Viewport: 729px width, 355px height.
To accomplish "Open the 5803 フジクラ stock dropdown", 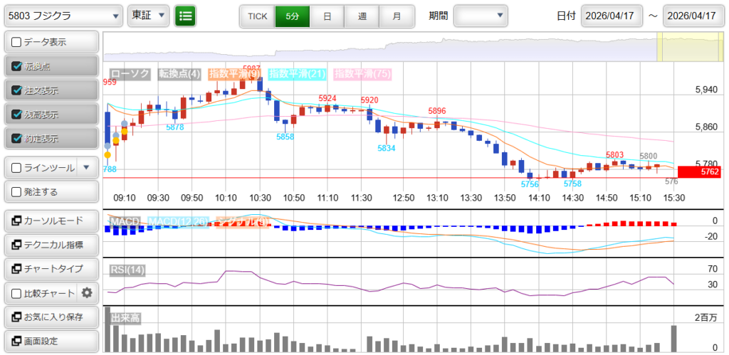I will pos(63,15).
